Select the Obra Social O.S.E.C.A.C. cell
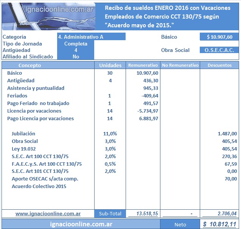The width and height of the screenshot is (241, 229). click(219, 50)
